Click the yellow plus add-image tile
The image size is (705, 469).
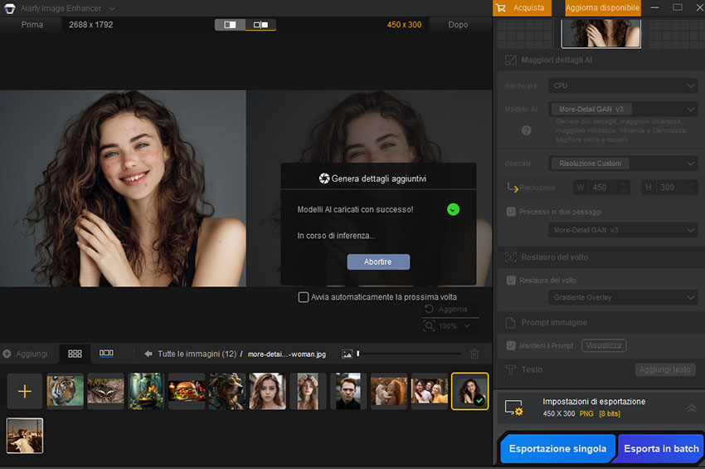tap(25, 391)
